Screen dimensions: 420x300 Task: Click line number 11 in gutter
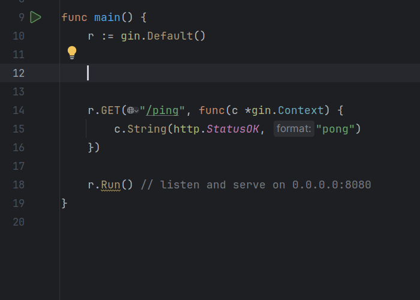19,55
